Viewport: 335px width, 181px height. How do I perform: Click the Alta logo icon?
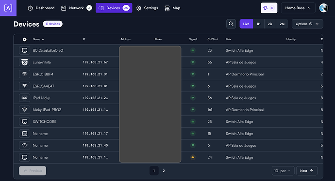pyautogui.click(x=8, y=8)
